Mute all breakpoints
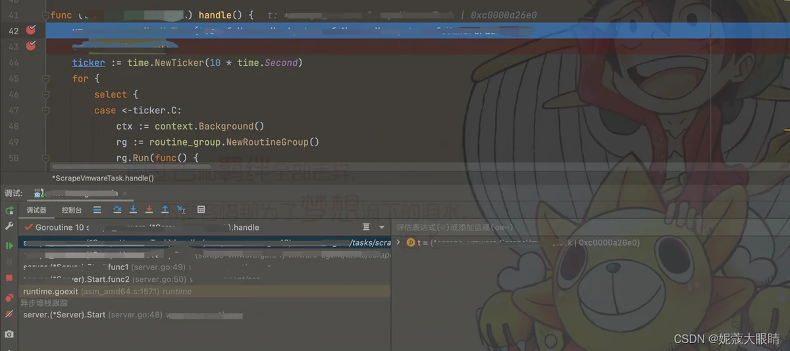This screenshot has width=790, height=351. pos(9,314)
